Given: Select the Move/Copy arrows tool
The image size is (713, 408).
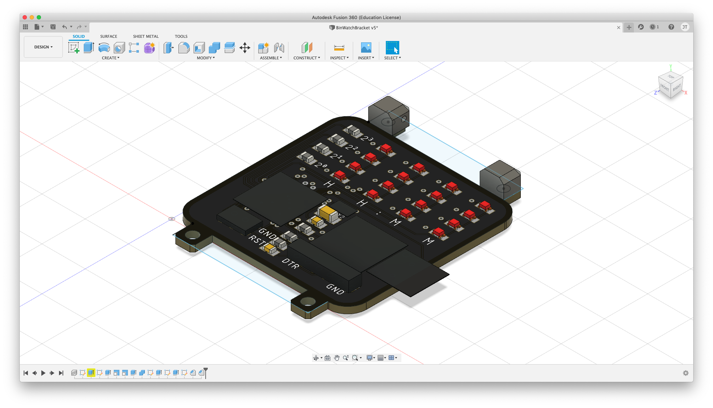Looking at the screenshot, I should (245, 48).
